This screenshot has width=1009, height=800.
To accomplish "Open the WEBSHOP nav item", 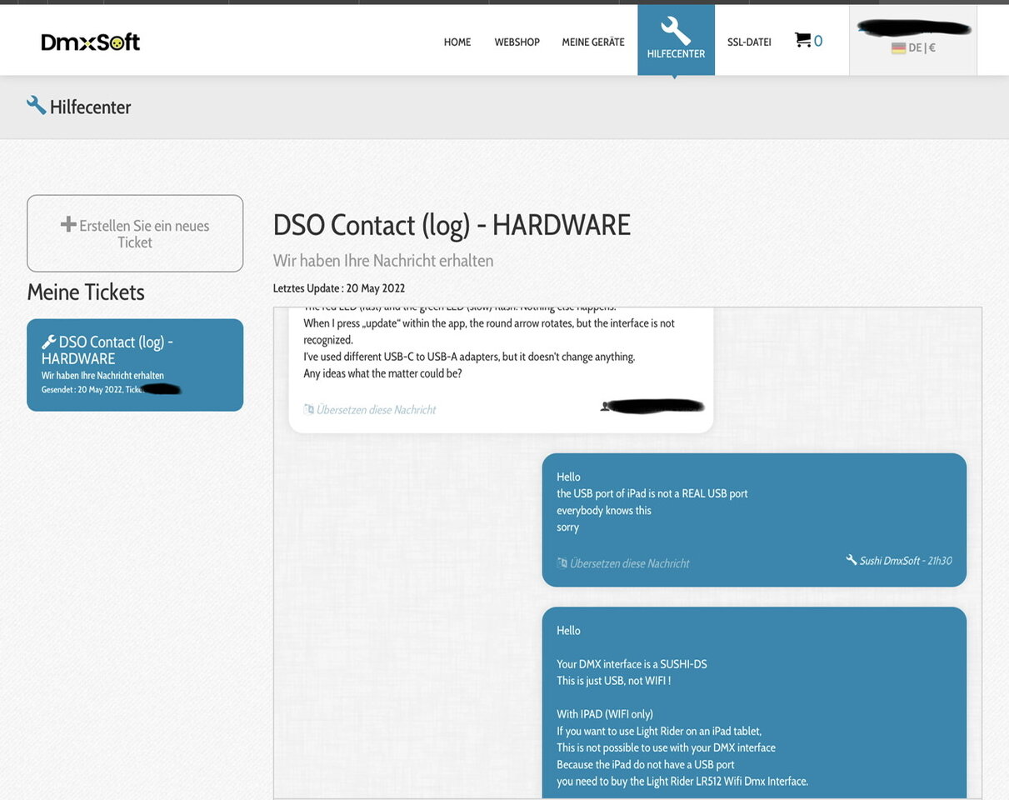I will click(517, 42).
